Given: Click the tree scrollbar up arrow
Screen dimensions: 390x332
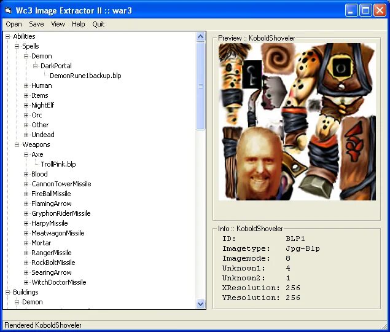Looking at the screenshot, I should (x=200, y=37).
